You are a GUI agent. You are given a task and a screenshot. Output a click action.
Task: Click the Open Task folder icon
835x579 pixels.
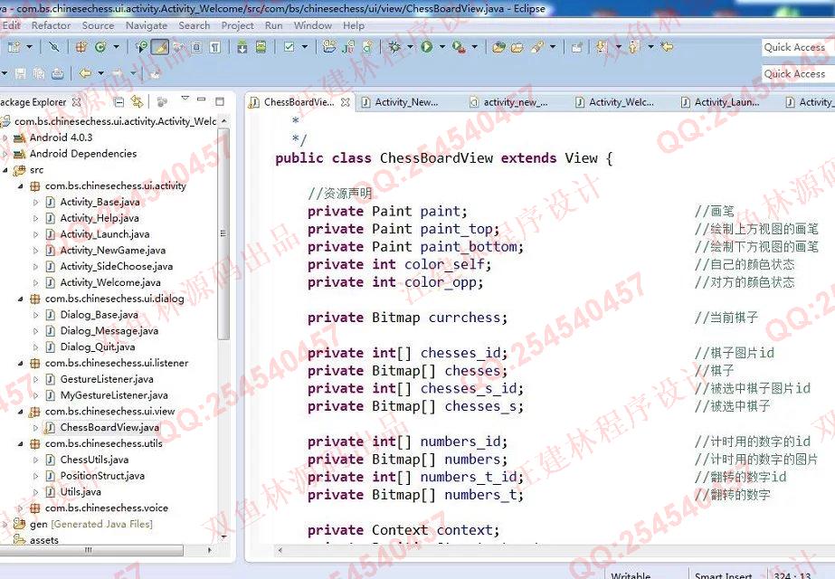[x=517, y=47]
